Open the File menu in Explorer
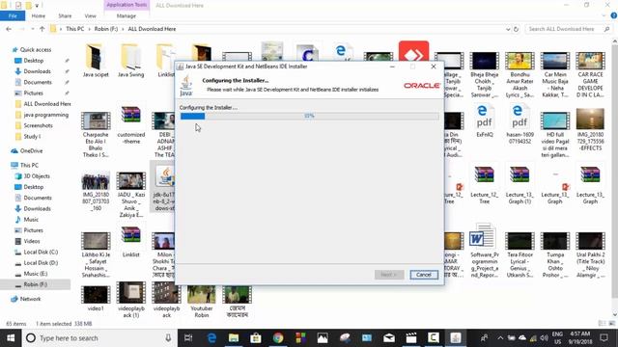The image size is (618, 347). click(x=13, y=15)
